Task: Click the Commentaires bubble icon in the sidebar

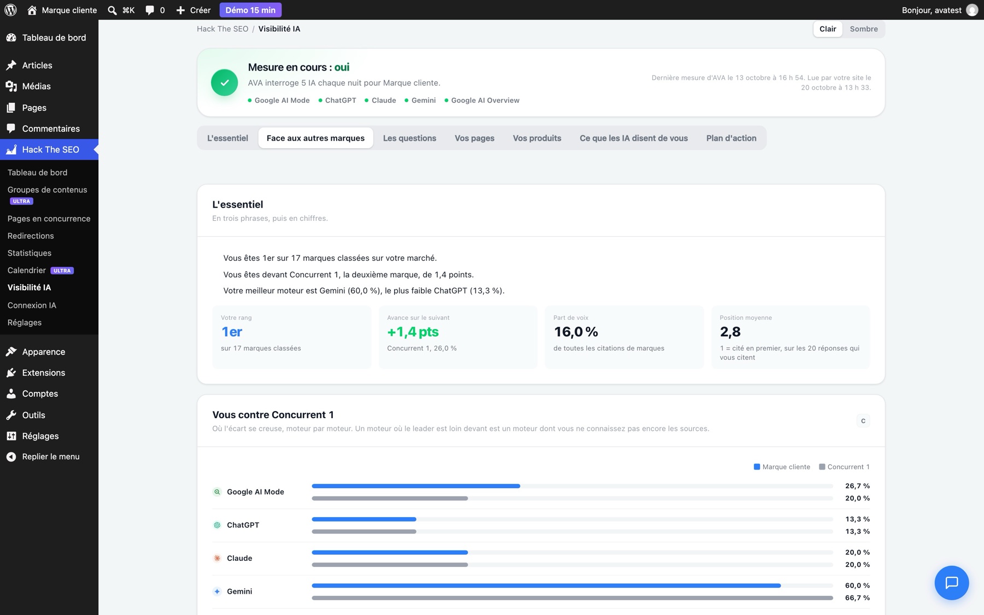Action: click(x=11, y=128)
